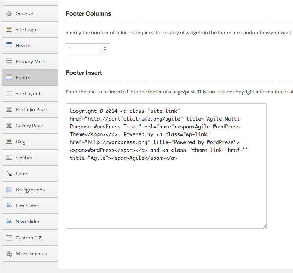The height and width of the screenshot is (273, 293).
Task: Click the Fonts letter icon
Action: click(x=9, y=174)
